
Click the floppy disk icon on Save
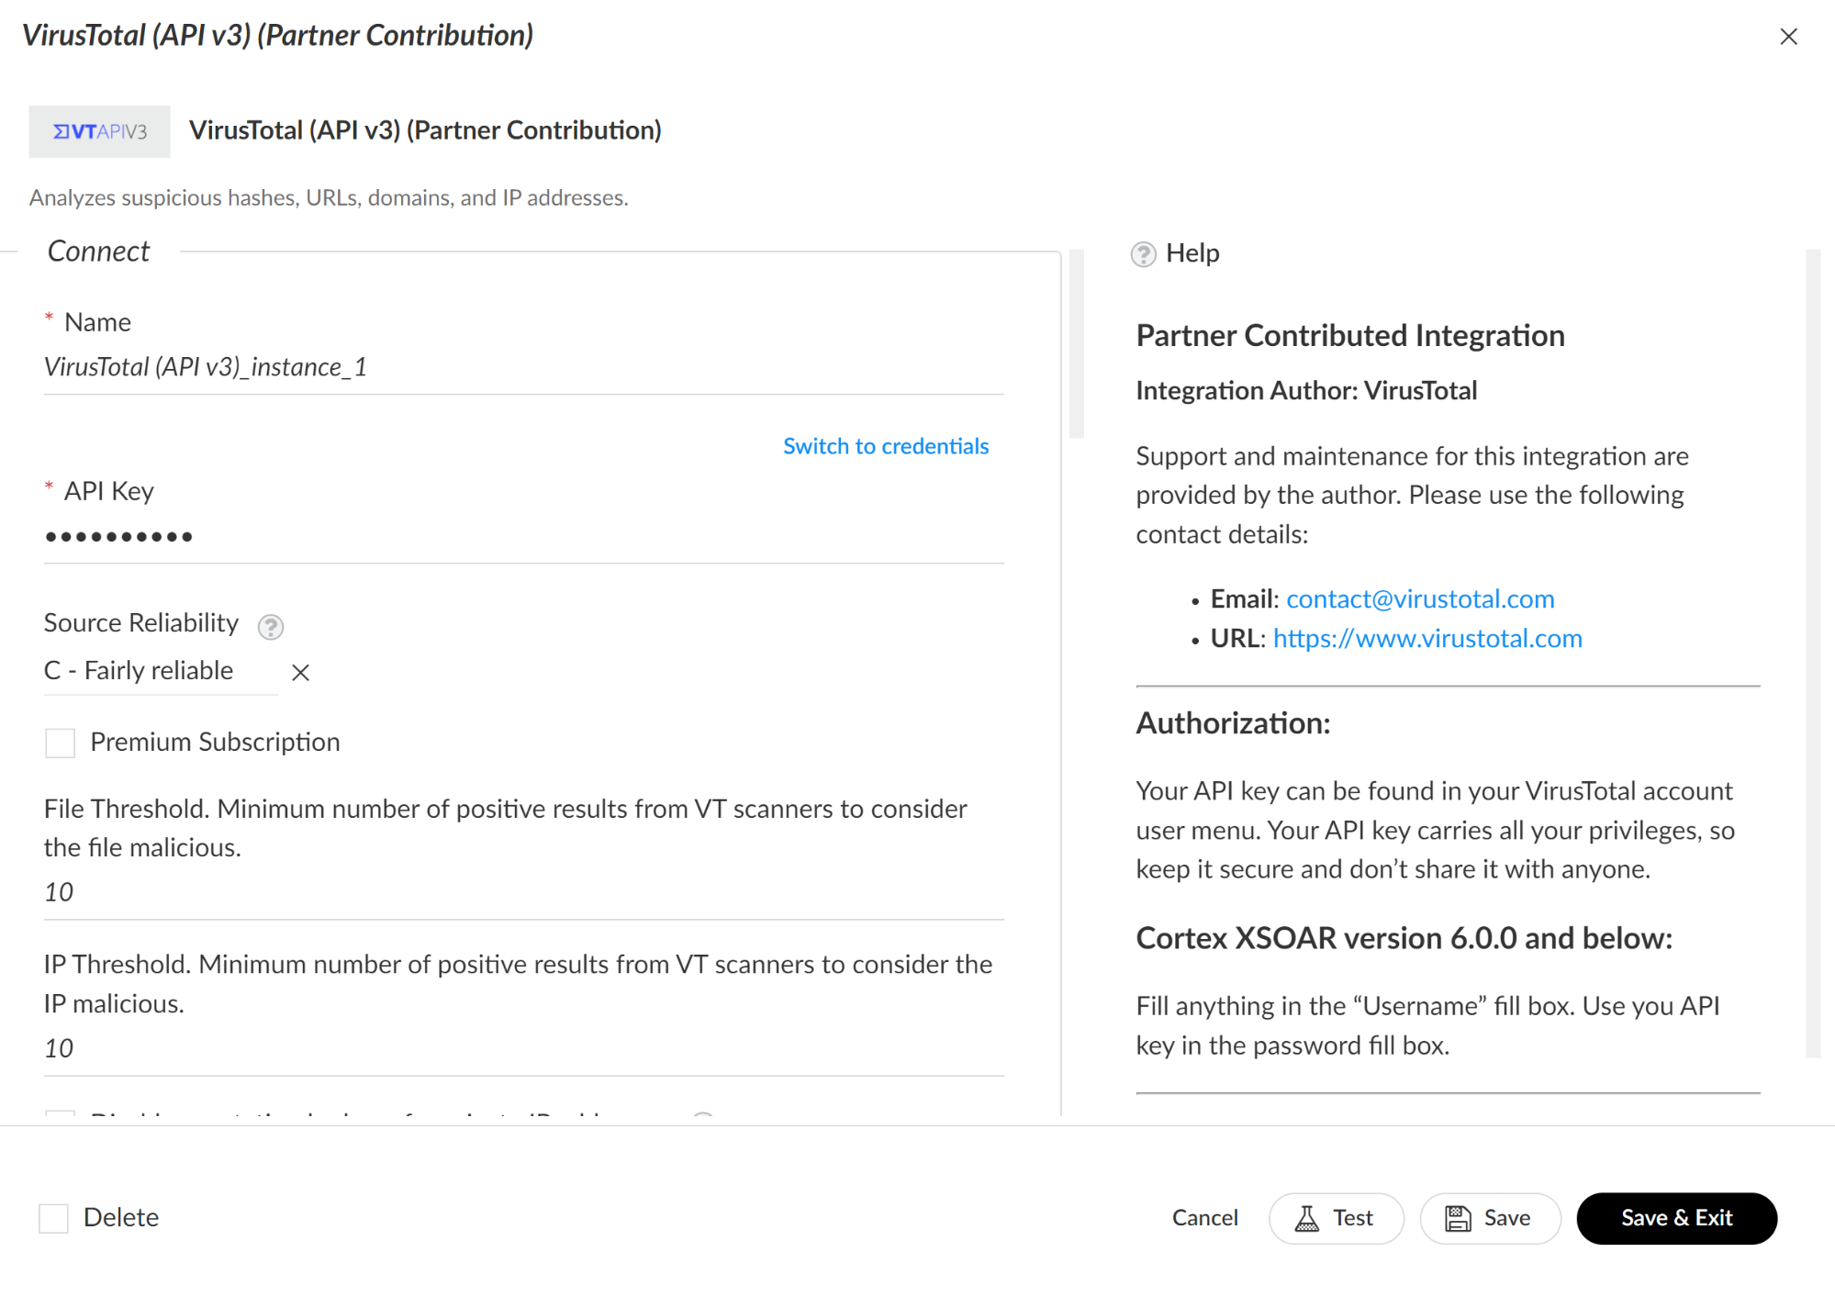pos(1458,1218)
